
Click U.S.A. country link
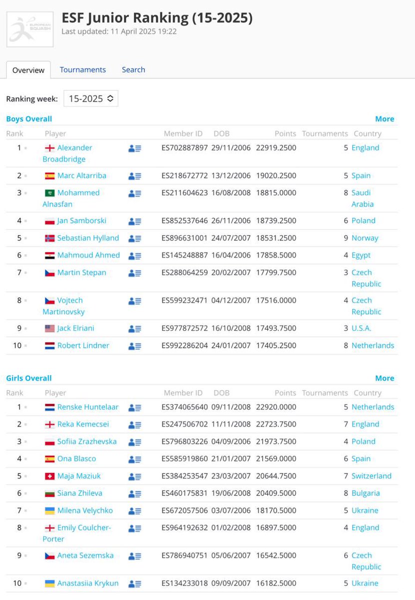point(362,328)
